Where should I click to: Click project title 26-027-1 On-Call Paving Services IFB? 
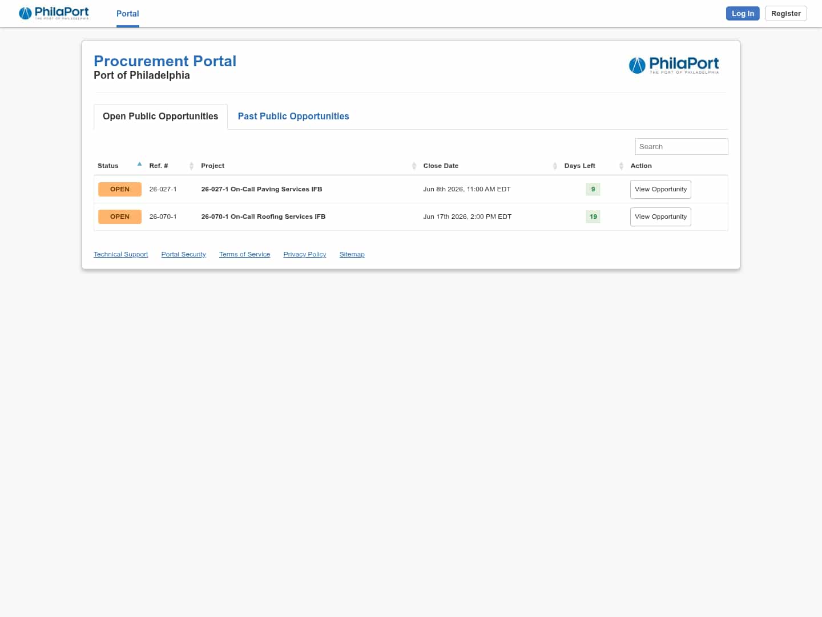(261, 189)
